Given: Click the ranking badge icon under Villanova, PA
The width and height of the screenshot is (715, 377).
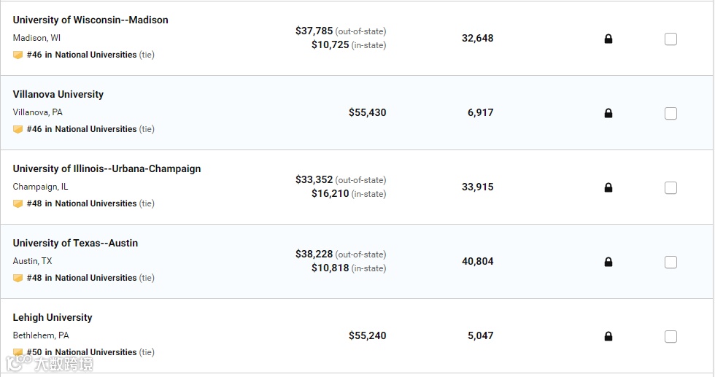Looking at the screenshot, I should 18,129.
